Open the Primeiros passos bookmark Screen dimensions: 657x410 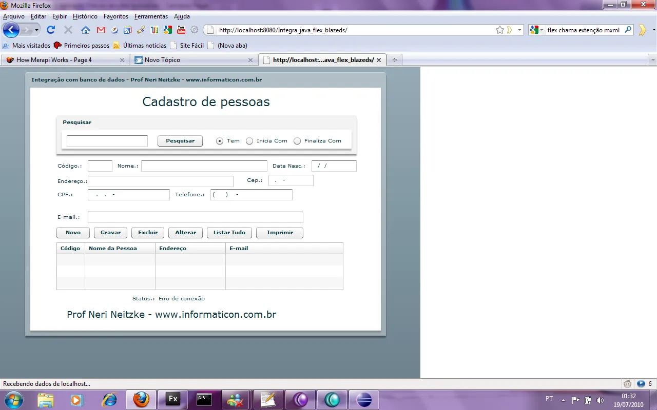click(82, 46)
